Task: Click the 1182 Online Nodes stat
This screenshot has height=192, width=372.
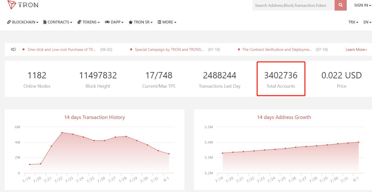Action: tap(37, 79)
